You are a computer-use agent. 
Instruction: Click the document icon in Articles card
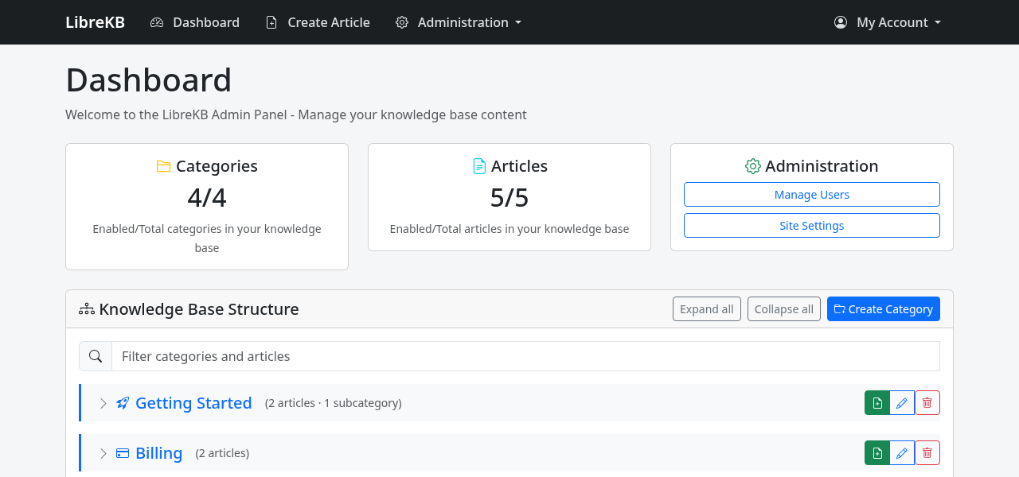pos(479,166)
